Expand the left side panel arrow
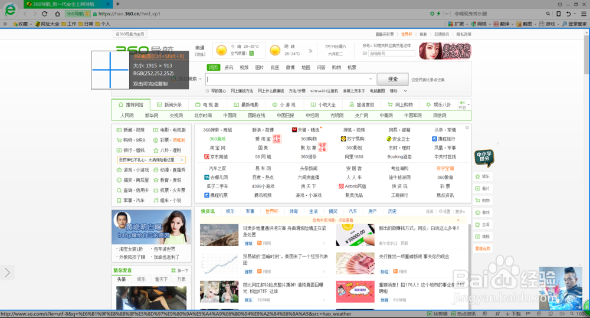The image size is (590, 318). (7, 273)
